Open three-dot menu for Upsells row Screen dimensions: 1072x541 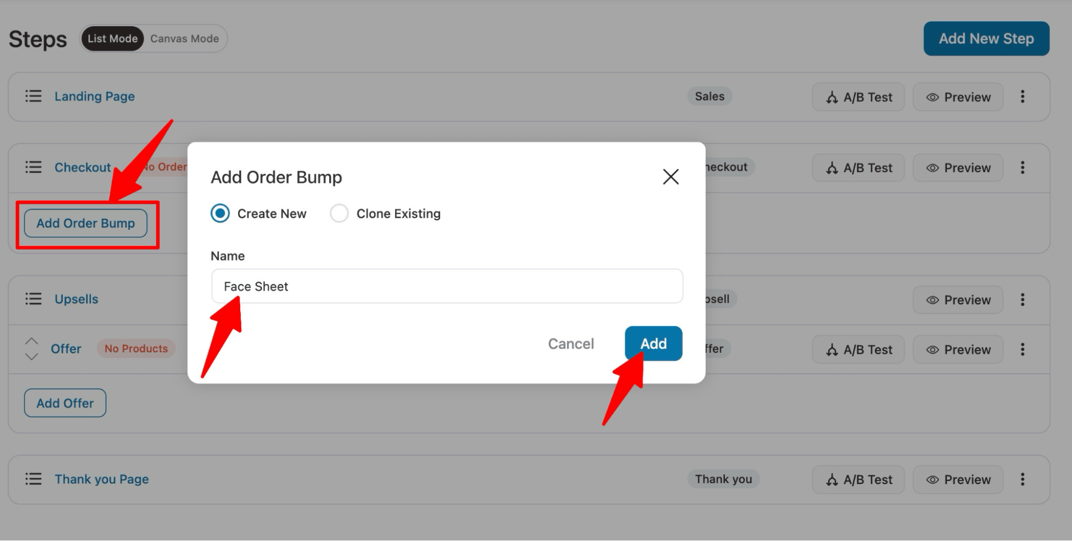[x=1022, y=299]
